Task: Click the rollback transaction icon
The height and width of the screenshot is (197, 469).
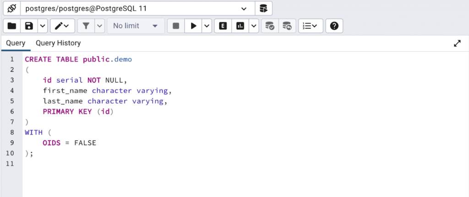Action: 287,26
